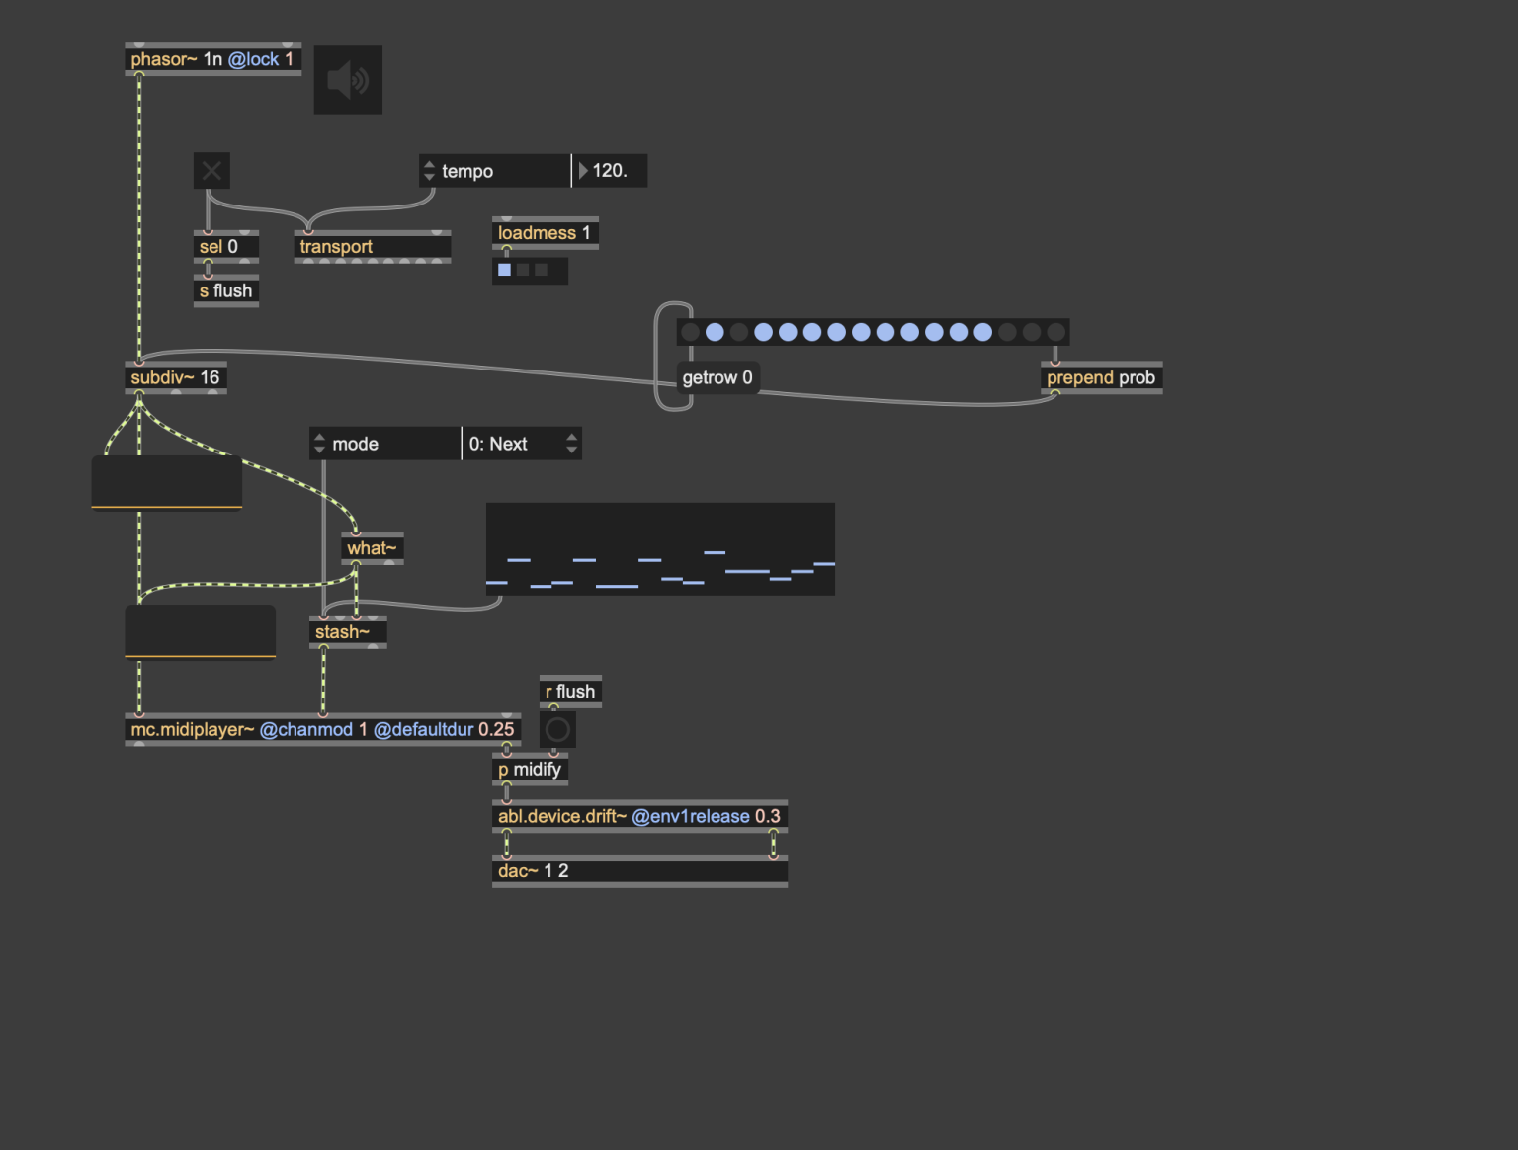Select the prepend prob object
The height and width of the screenshot is (1150, 1518).
click(x=1101, y=377)
